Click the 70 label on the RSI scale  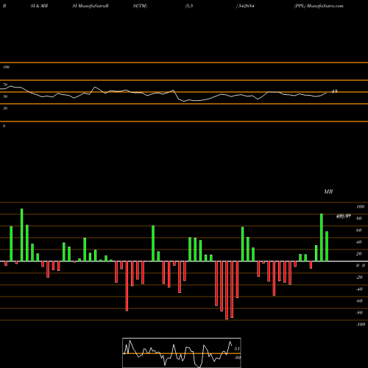point(5,85)
